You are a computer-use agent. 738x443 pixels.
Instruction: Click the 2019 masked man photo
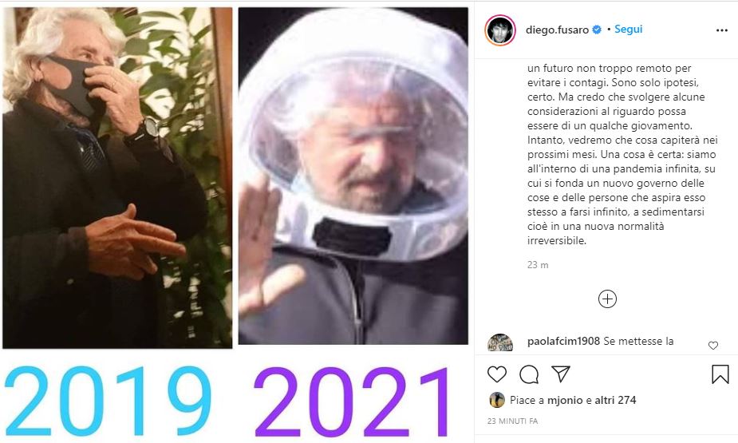(117, 178)
